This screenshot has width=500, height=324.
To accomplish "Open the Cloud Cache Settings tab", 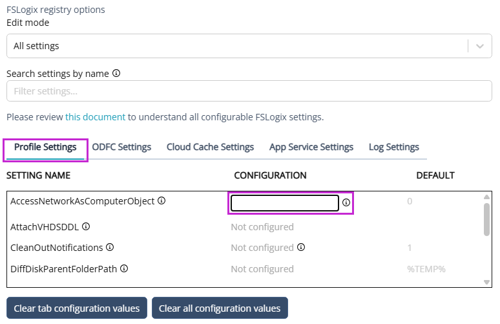I will click(x=210, y=147).
